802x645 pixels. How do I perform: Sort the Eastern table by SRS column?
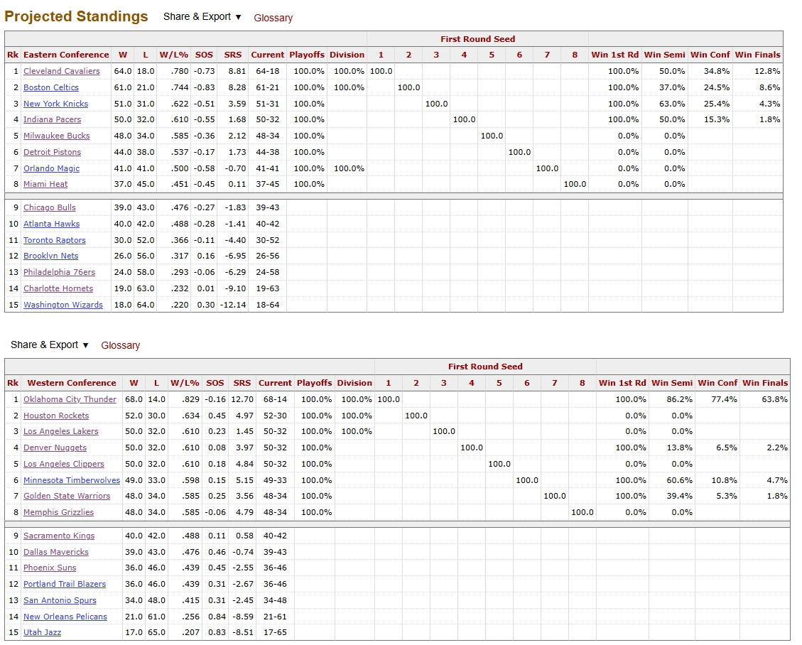point(232,55)
